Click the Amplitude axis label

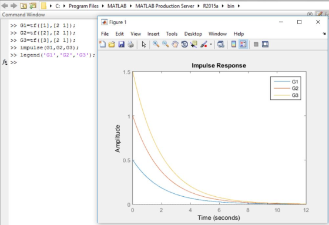coord(117,139)
